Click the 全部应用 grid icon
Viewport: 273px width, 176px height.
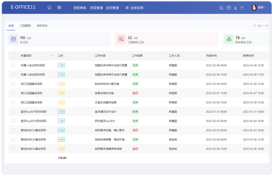point(127,8)
